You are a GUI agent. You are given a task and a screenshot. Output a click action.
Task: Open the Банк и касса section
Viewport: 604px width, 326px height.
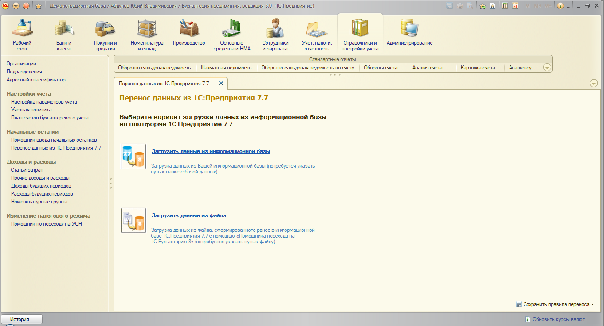click(64, 35)
